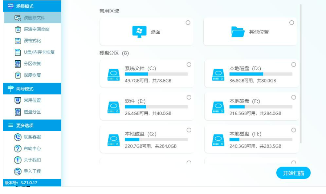The height and width of the screenshot is (194, 326).
Task: Click the 关于我们 info icon
Action: pos(17,160)
